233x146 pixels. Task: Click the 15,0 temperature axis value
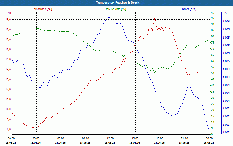[8, 59]
